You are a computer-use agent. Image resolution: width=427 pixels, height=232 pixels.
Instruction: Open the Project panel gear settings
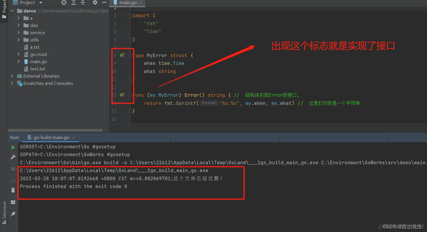95,3
